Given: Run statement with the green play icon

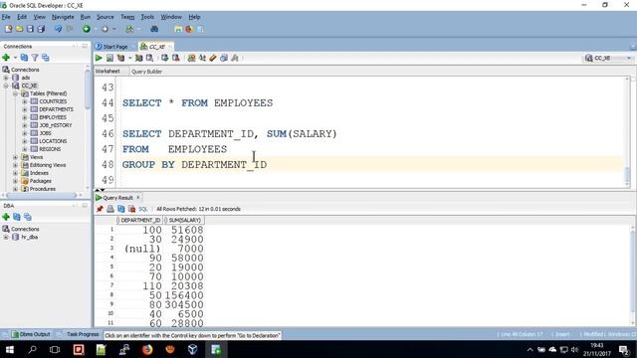Looking at the screenshot, I should pos(99,58).
